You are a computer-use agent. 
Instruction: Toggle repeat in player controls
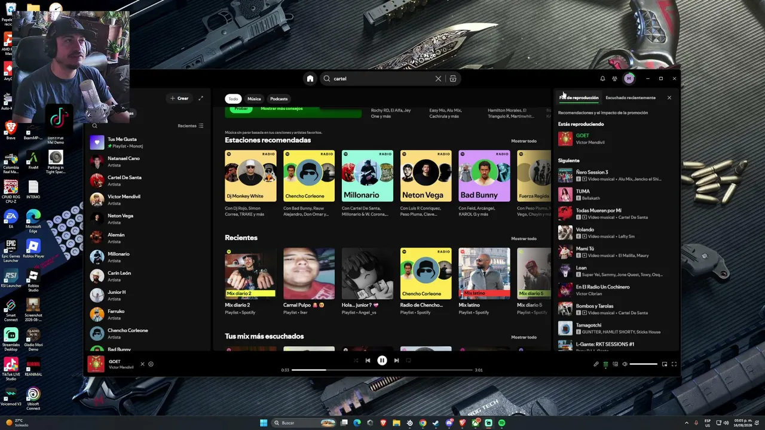(409, 361)
